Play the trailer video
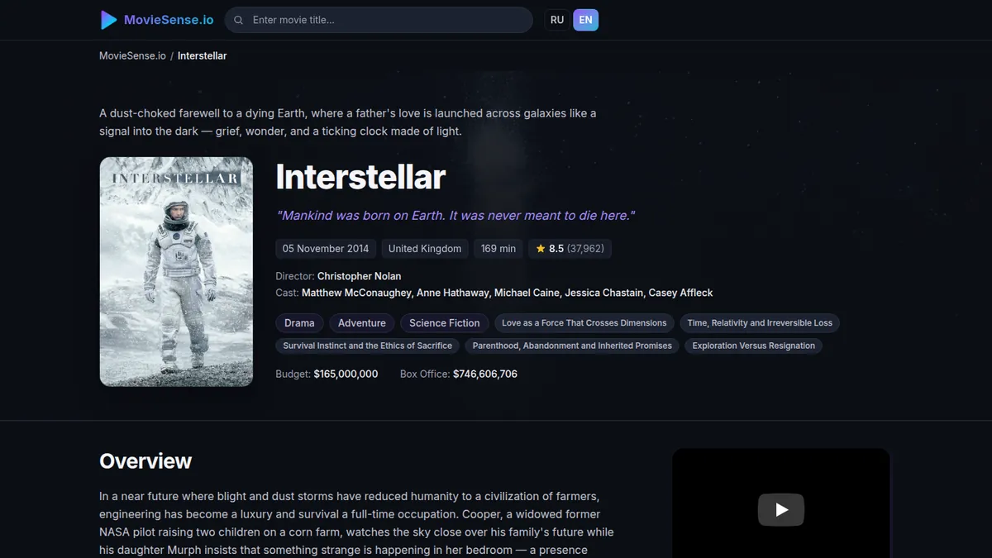This screenshot has width=992, height=558. point(781,509)
